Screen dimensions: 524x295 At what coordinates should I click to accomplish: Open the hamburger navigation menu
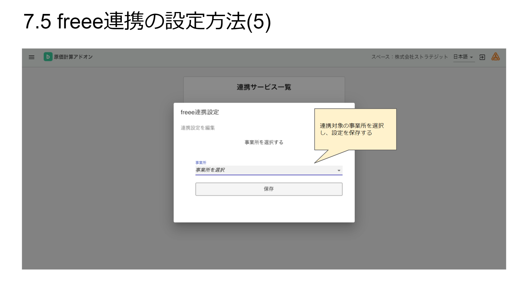32,57
